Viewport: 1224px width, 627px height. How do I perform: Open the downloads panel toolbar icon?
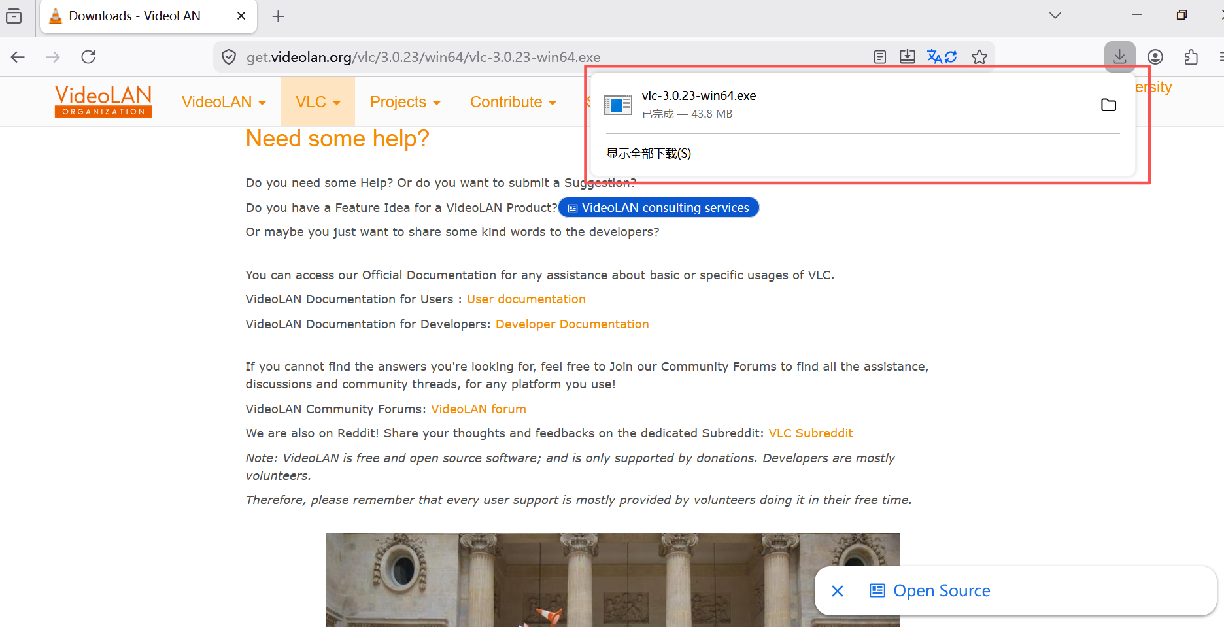tap(1119, 57)
